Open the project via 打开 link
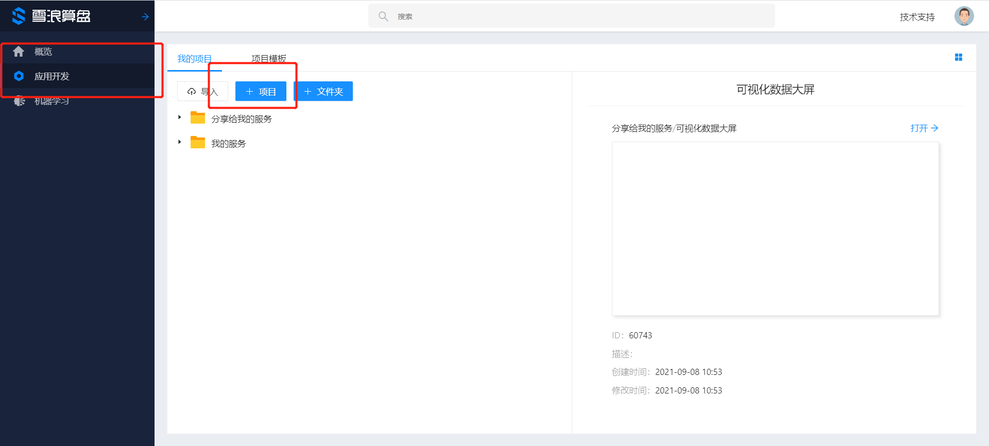This screenshot has width=989, height=446. point(924,128)
